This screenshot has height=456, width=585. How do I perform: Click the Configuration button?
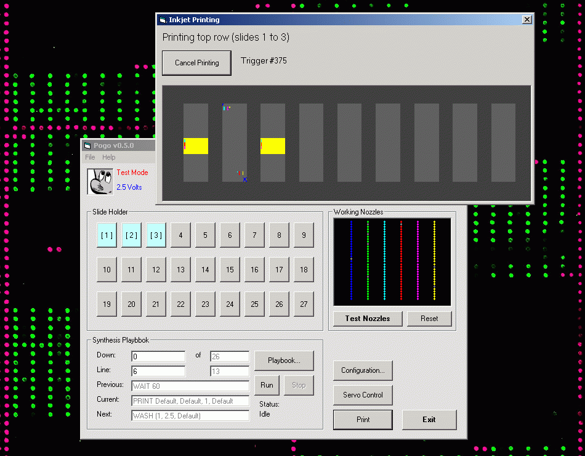pos(363,370)
